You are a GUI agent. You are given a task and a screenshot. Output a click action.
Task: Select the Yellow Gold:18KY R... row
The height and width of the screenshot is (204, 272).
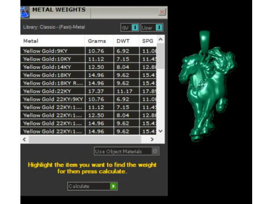tap(88, 83)
